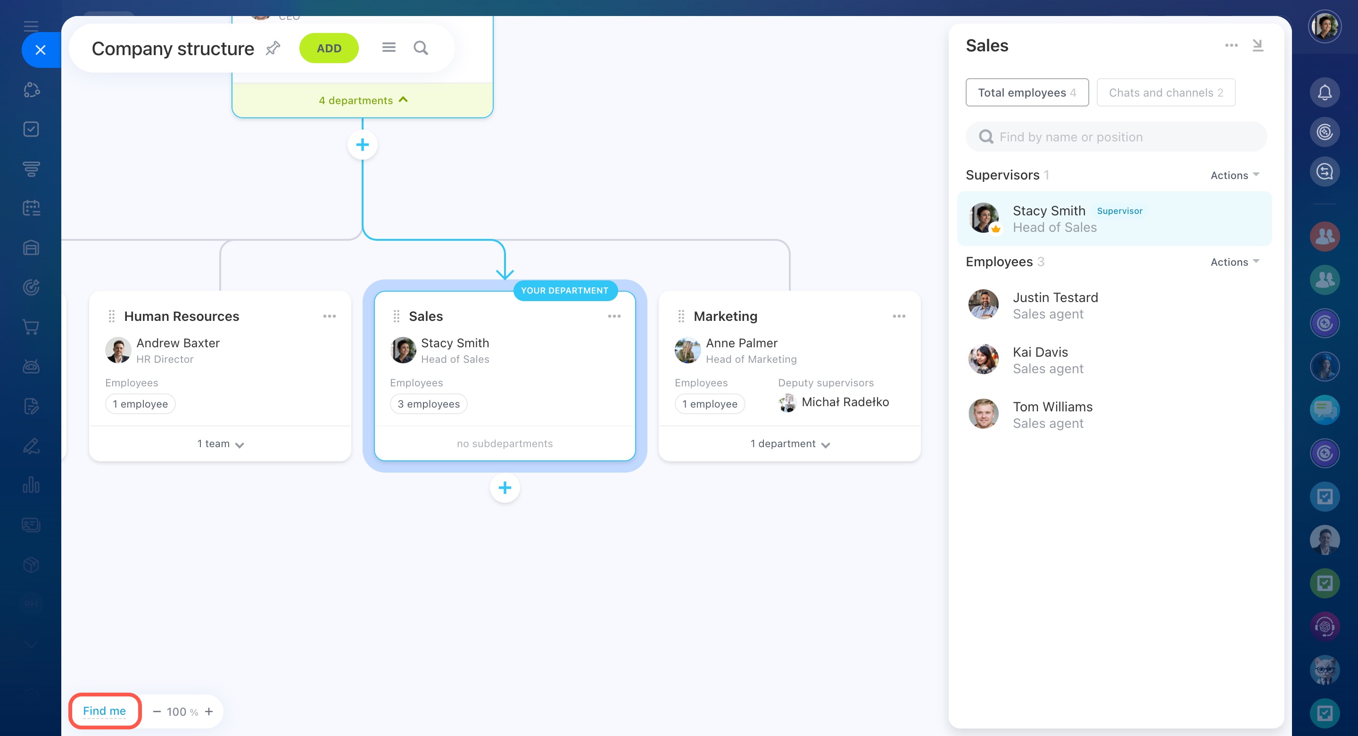Increase zoom with the plus button
Image resolution: width=1358 pixels, height=736 pixels.
(209, 712)
